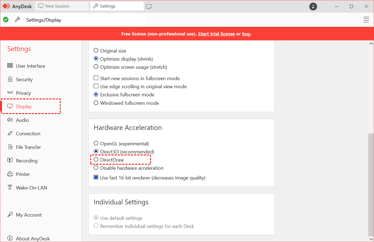
Task: Uncheck Use fast 16 bit renderer
Action: (96, 177)
